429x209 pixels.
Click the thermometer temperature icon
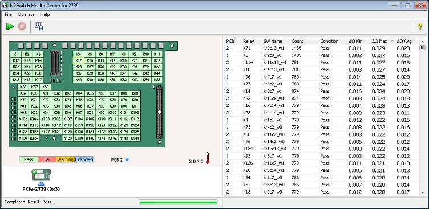click(x=208, y=158)
